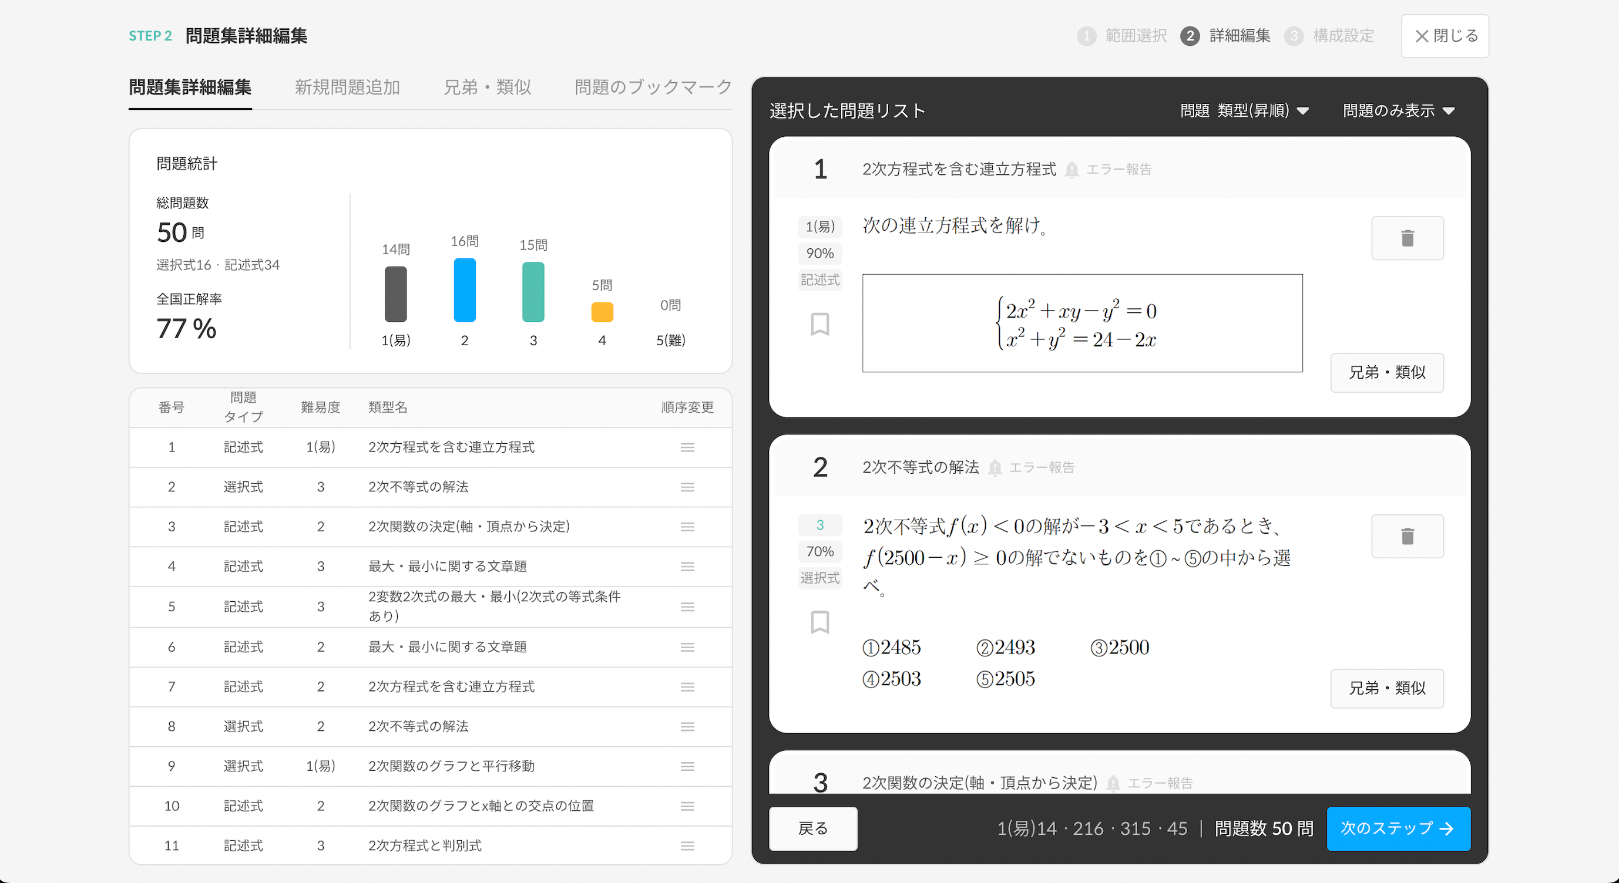Click error report bell for problem 3
The height and width of the screenshot is (883, 1619).
[x=1113, y=783]
